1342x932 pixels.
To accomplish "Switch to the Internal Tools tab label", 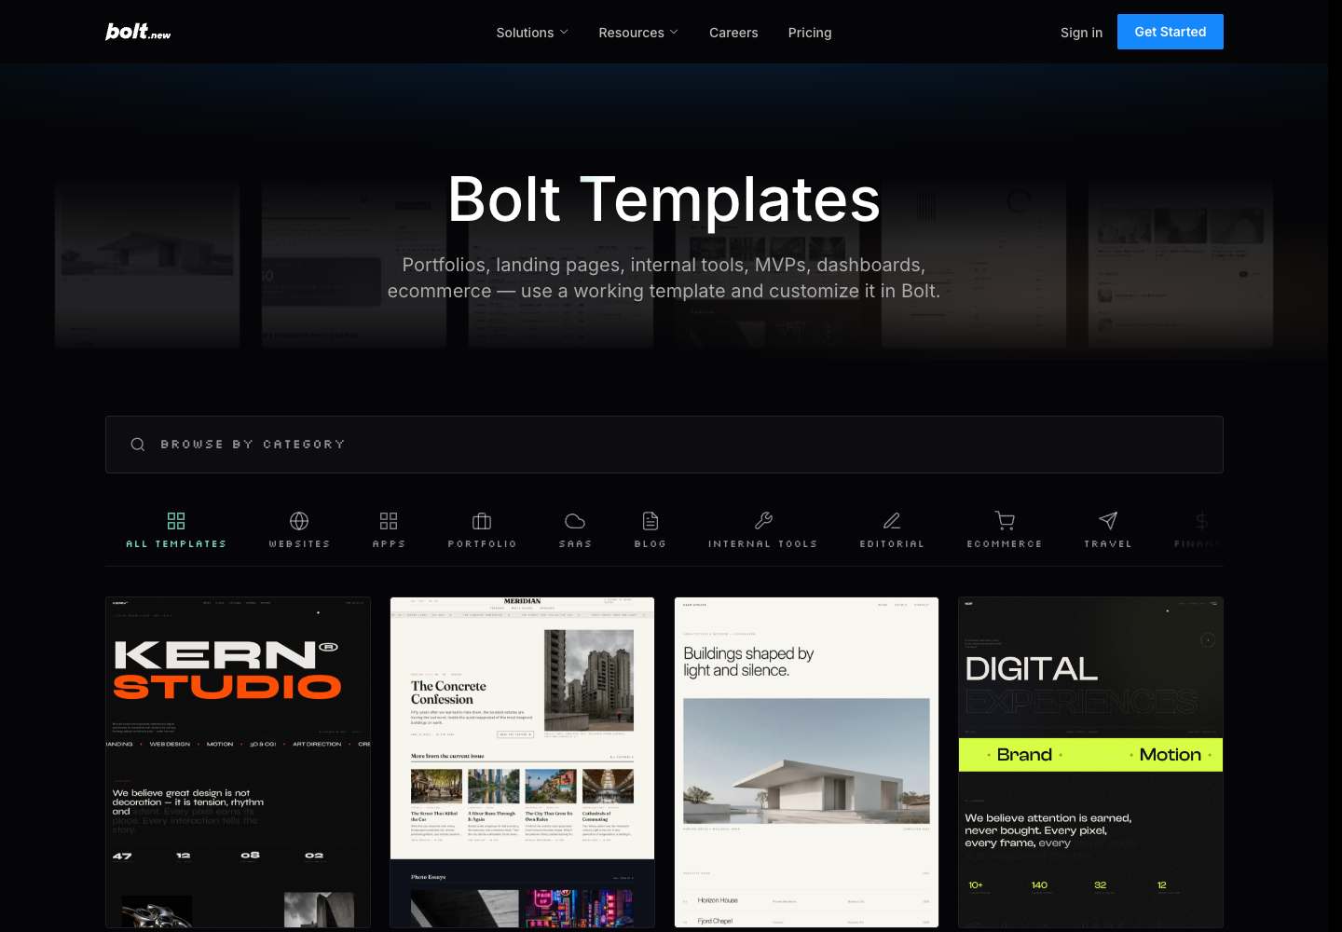I will pos(763,544).
